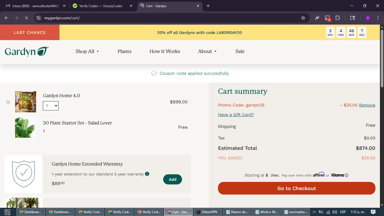This screenshot has height=216, width=384.
Task: Click the green check icon beside coupon message
Action: pyautogui.click(x=154, y=73)
